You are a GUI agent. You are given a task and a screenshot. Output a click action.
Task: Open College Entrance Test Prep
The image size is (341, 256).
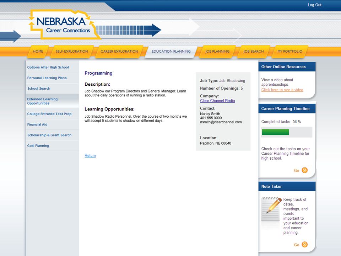pyautogui.click(x=52, y=114)
